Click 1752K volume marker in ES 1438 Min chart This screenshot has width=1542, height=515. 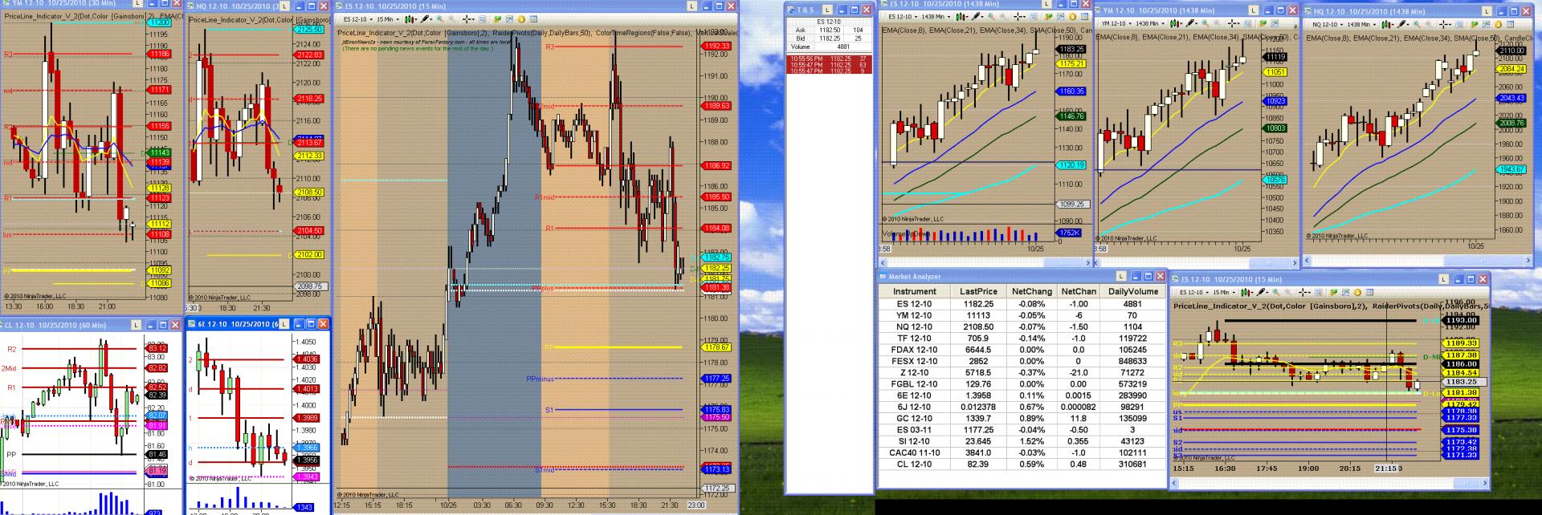1070,233
